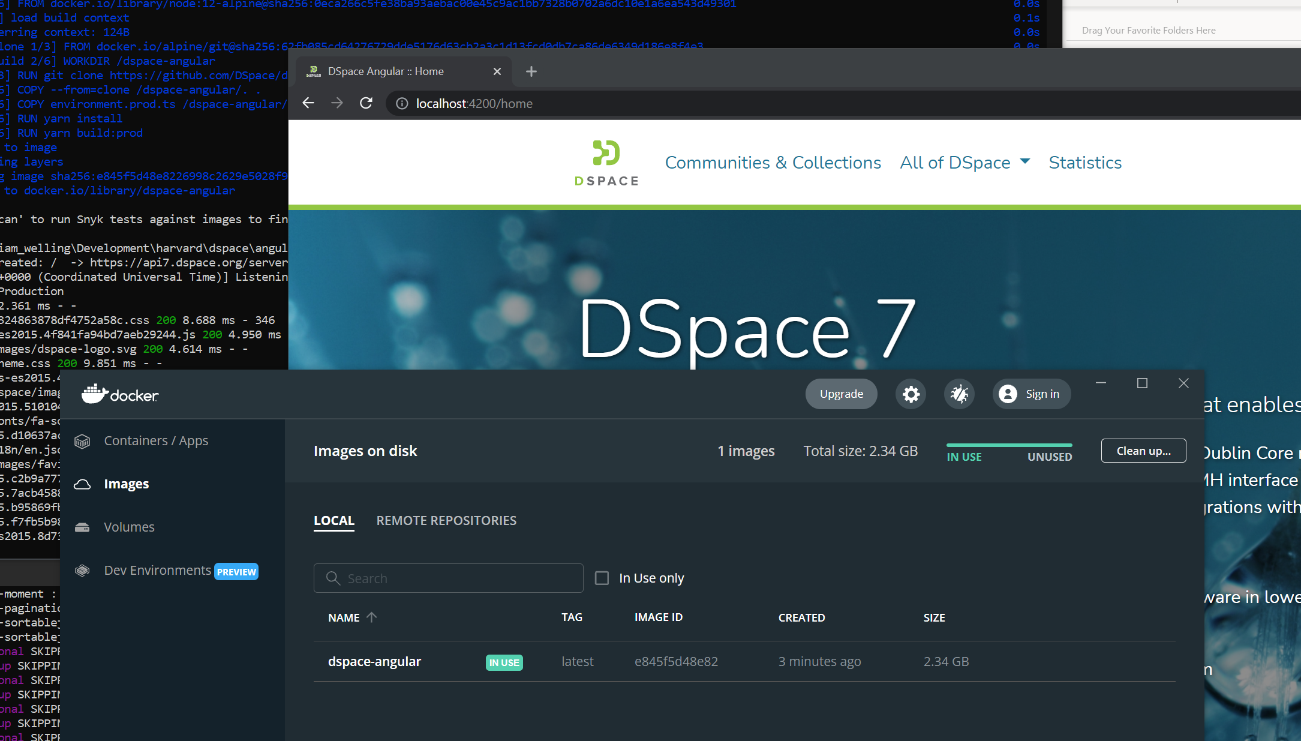Open site information in the address bar

click(401, 103)
